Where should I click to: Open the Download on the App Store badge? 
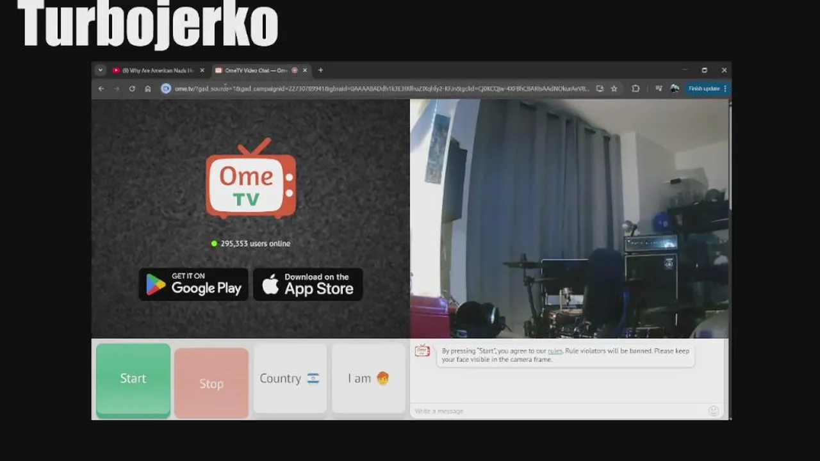click(308, 284)
